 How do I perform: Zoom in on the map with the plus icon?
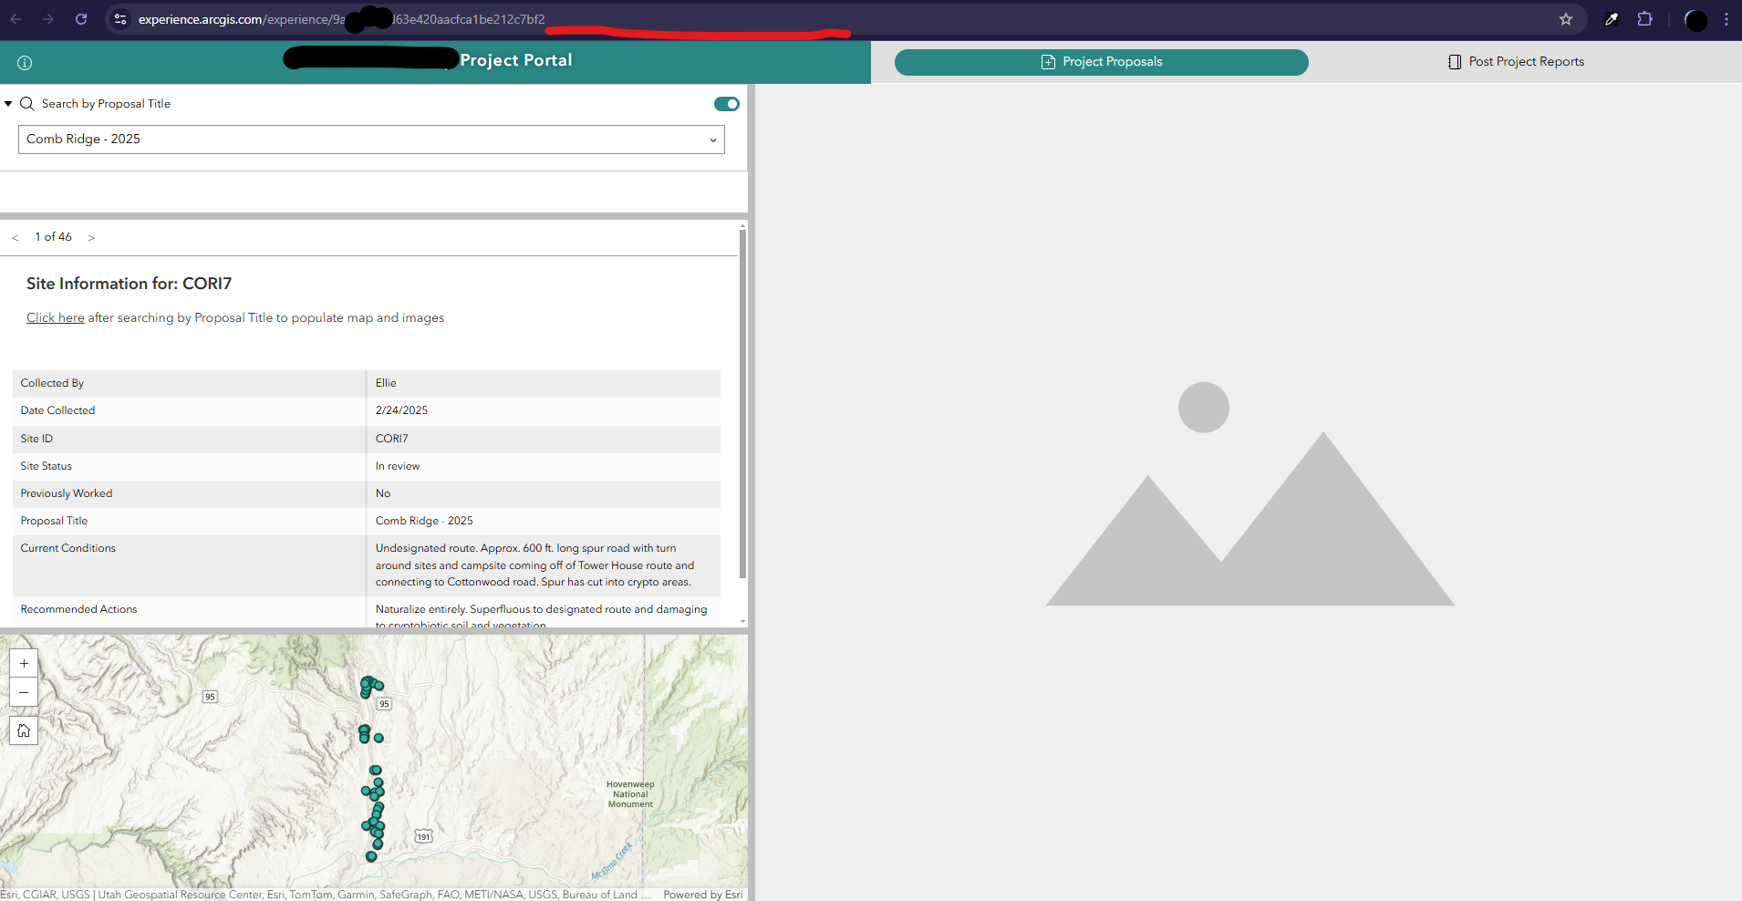(24, 663)
